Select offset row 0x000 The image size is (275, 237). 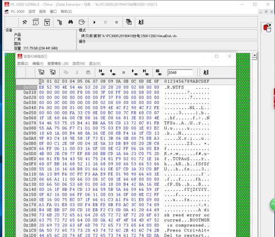(x=30, y=87)
